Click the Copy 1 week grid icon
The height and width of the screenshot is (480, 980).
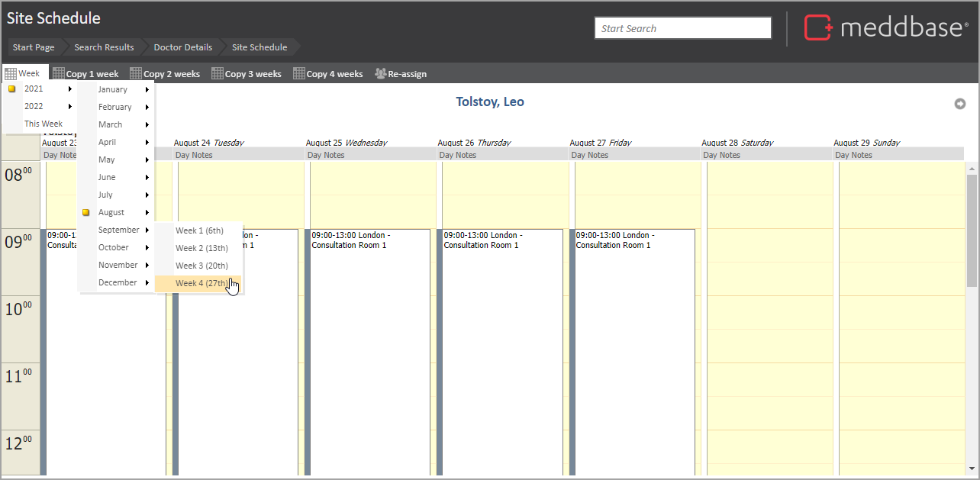pyautogui.click(x=59, y=74)
